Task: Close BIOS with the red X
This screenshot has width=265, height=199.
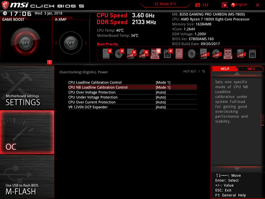Action: 258,5
